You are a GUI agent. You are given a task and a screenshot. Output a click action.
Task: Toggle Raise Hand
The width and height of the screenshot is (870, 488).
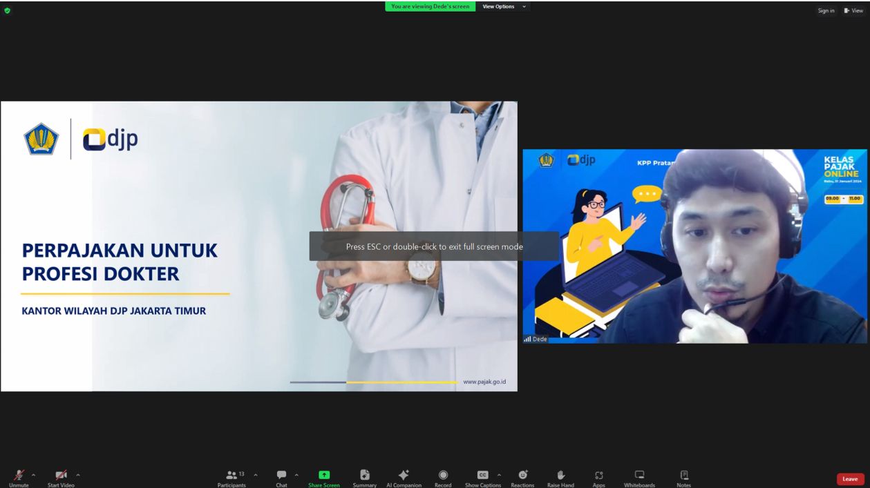(560, 477)
